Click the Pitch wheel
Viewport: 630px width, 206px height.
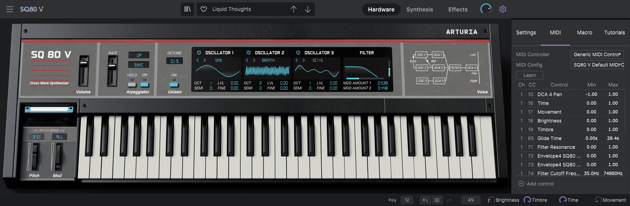tap(35, 156)
